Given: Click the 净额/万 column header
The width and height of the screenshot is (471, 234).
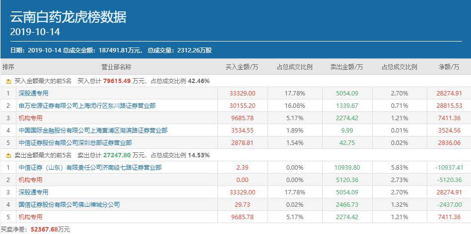Looking at the screenshot, I should pyautogui.click(x=449, y=67).
